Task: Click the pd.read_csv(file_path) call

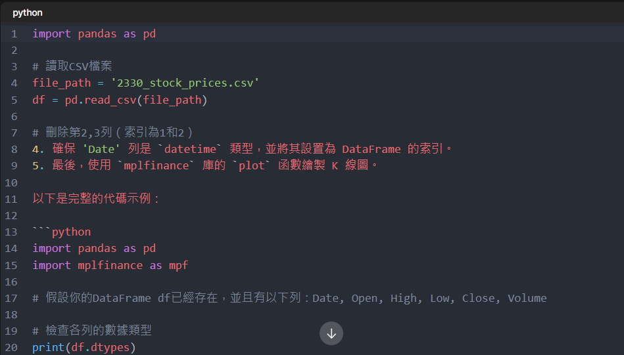Action: 136,100
